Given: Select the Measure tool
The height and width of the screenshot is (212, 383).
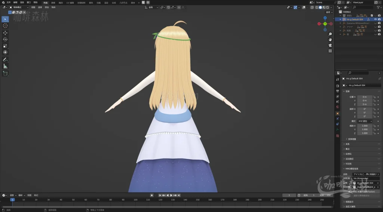Looking at the screenshot, I should tap(5, 66).
